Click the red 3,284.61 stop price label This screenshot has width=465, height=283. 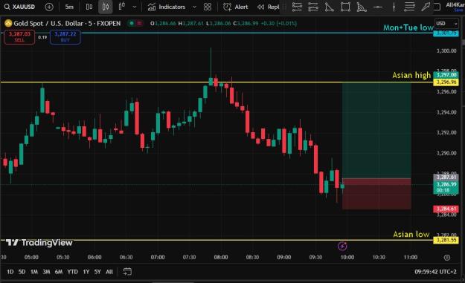446,209
